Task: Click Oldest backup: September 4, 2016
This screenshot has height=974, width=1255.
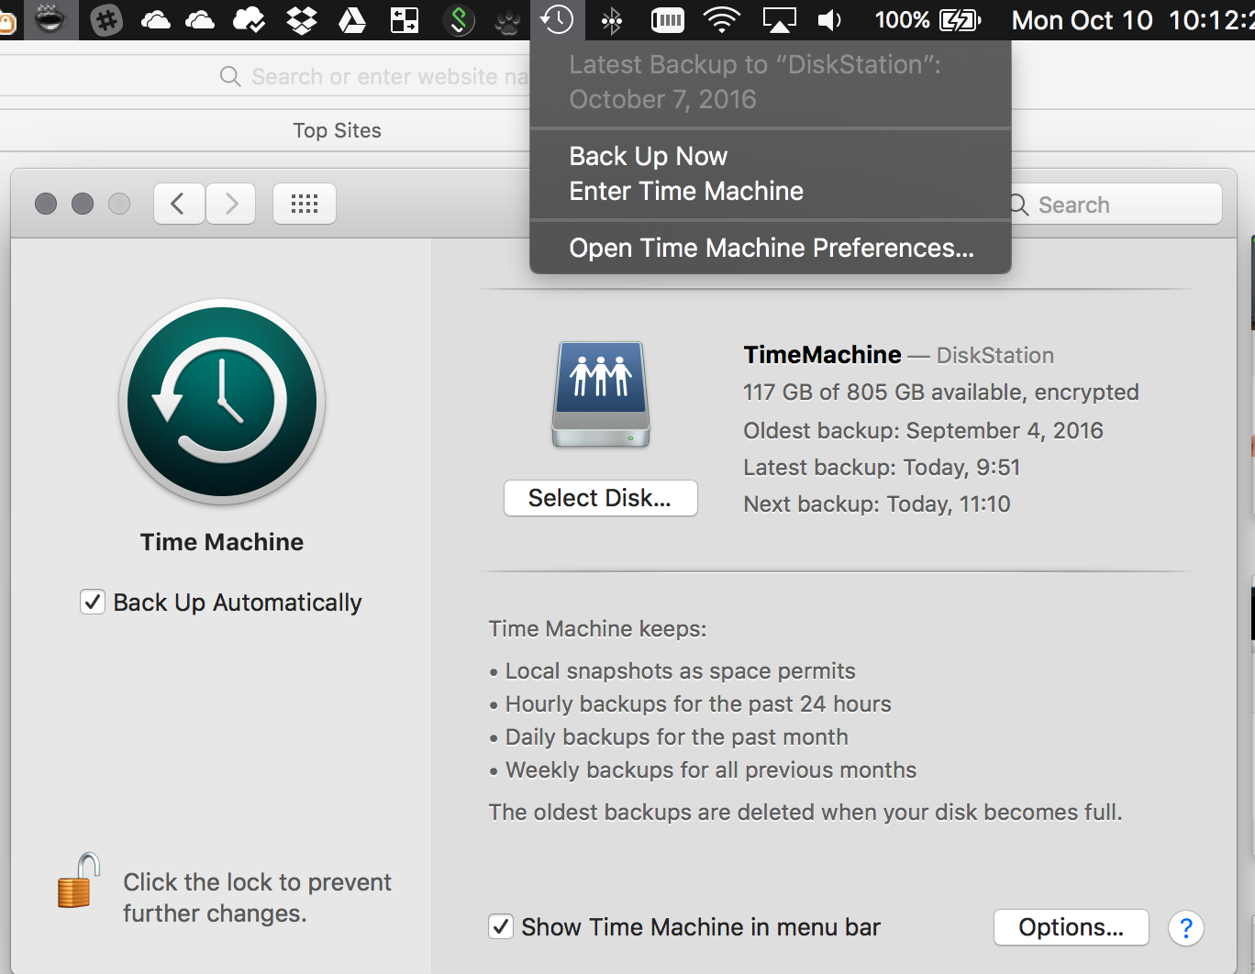Action: click(x=923, y=431)
